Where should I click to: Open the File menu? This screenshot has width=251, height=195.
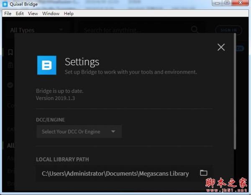pyautogui.click(x=8, y=13)
